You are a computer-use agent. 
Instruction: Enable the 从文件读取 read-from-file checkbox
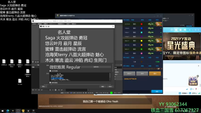pyautogui.click(x=50, y=71)
